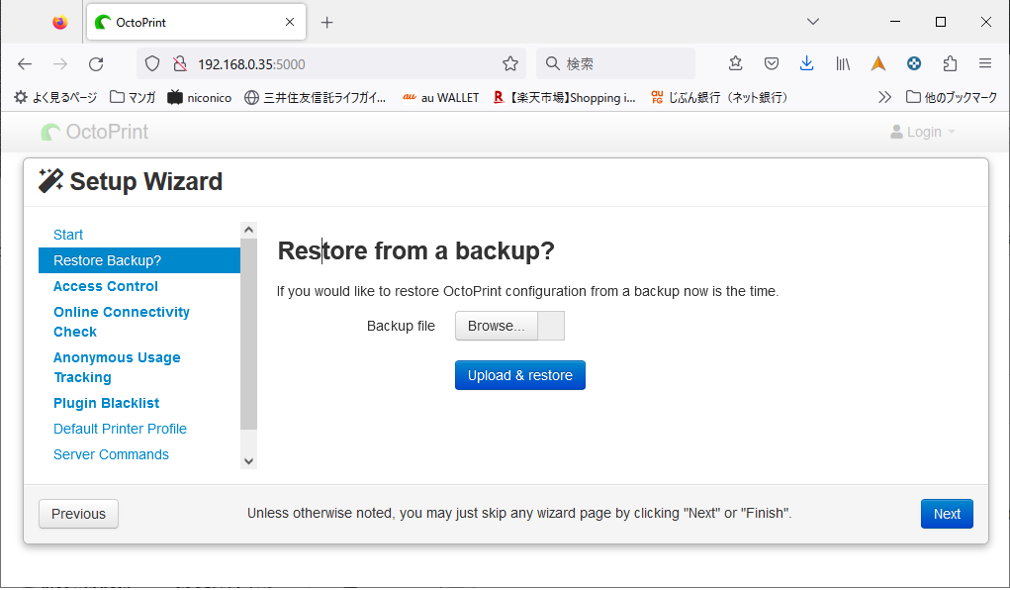Image resolution: width=1010 pixels, height=590 pixels.
Task: Click the Firefox back arrow
Action: (25, 63)
